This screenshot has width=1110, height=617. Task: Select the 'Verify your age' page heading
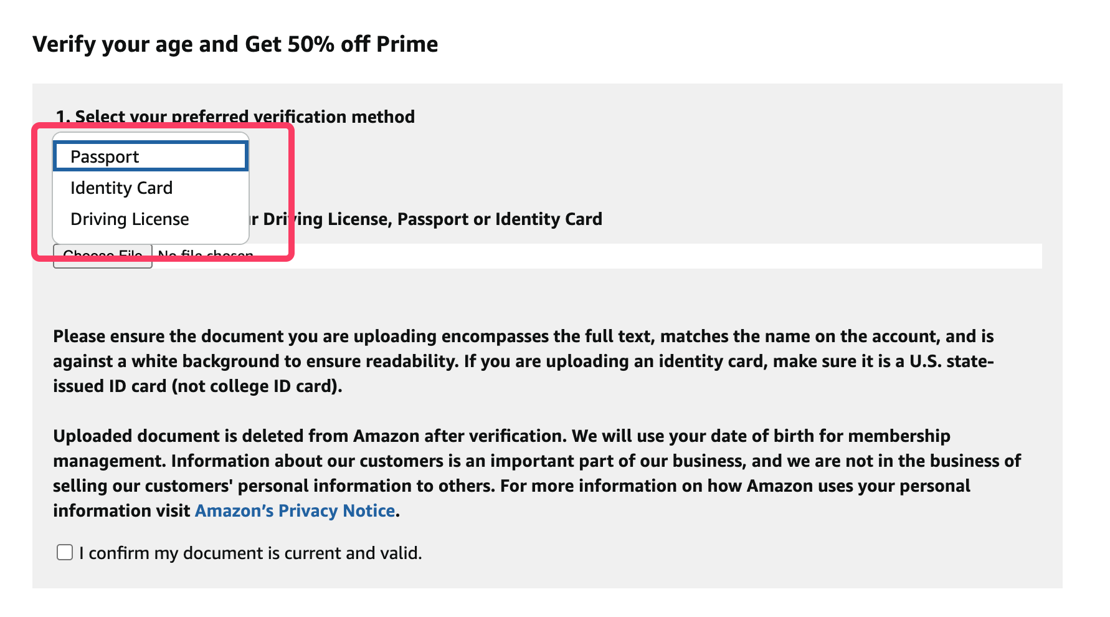tap(235, 44)
